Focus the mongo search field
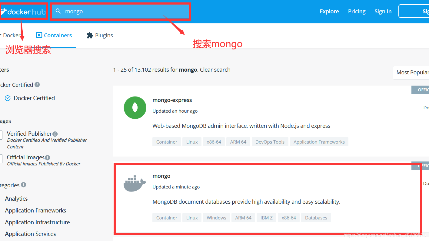 point(121,11)
